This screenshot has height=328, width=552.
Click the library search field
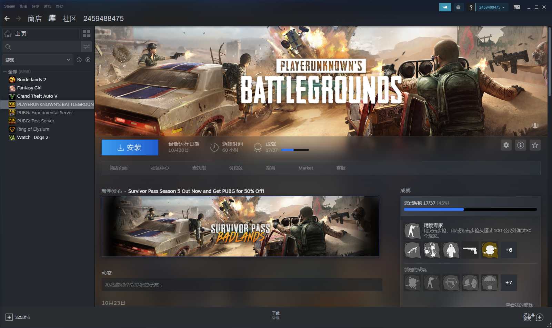coord(41,47)
